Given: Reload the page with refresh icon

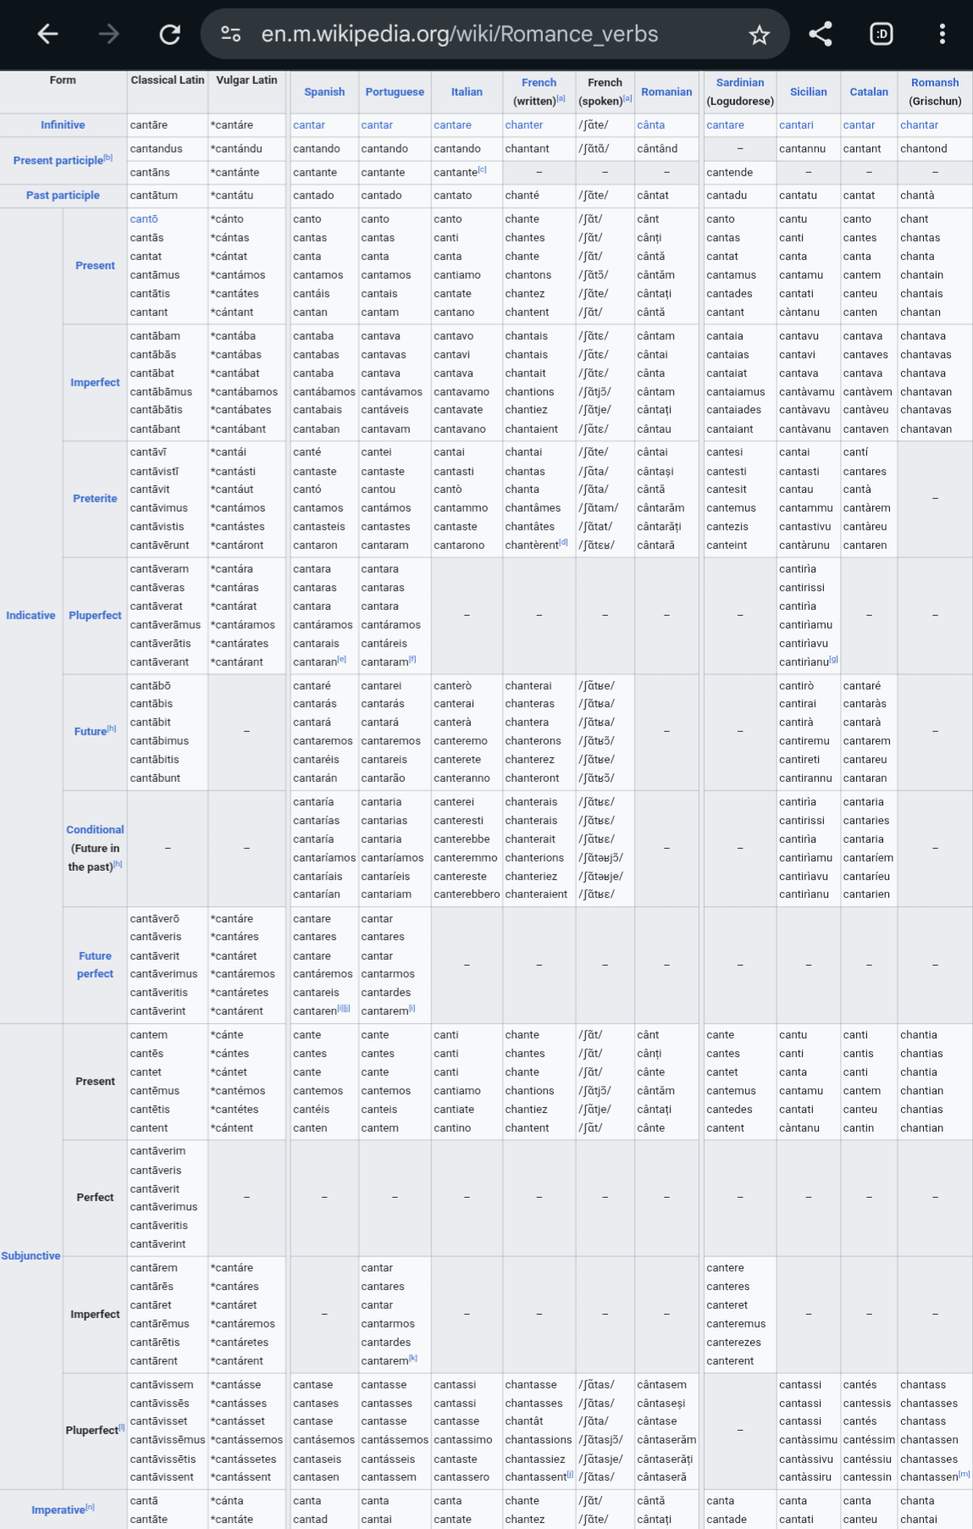Looking at the screenshot, I should (170, 34).
